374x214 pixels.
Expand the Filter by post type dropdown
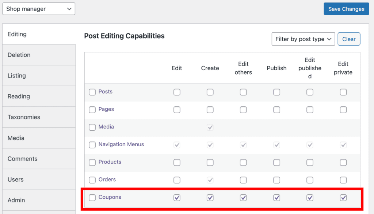click(x=303, y=39)
